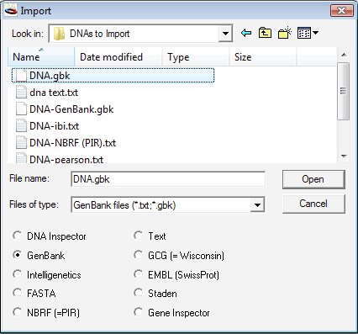Expand the Files of type dropdown
358x334 pixels.
257,205
